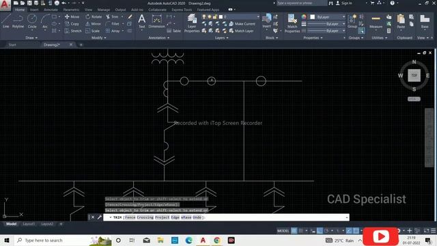The width and height of the screenshot is (437, 246).
Task: Open the Annotate ribbon tab
Action: (51, 10)
